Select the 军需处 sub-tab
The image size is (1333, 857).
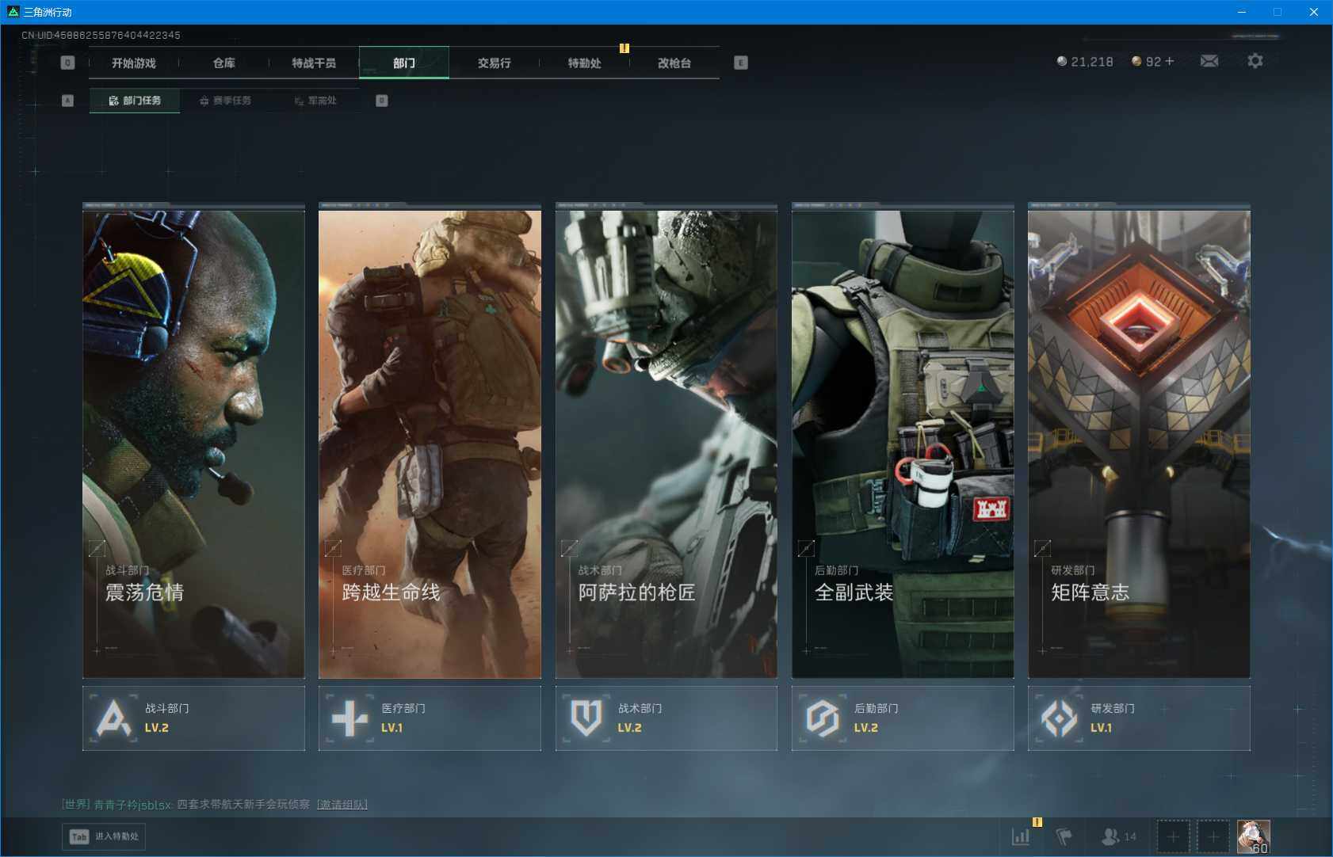tap(315, 101)
